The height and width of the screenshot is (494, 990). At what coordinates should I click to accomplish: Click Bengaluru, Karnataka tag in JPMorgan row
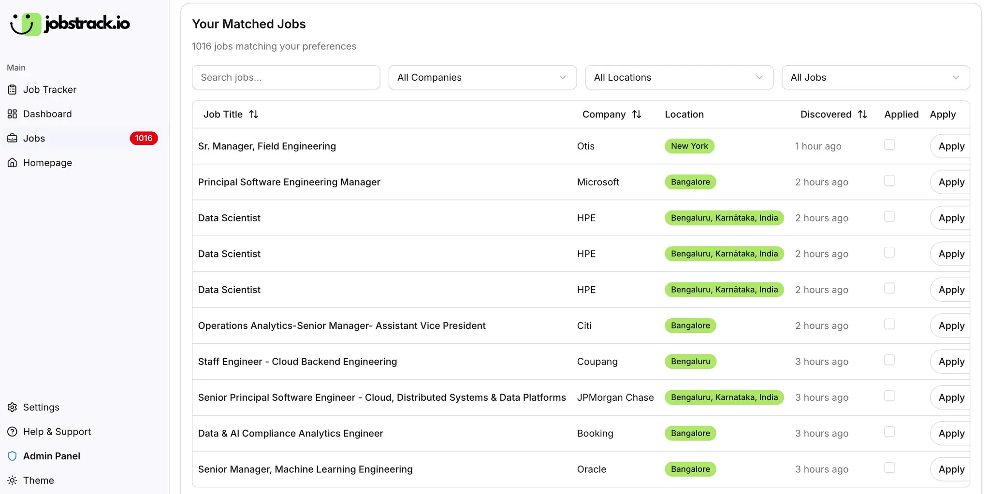(724, 397)
